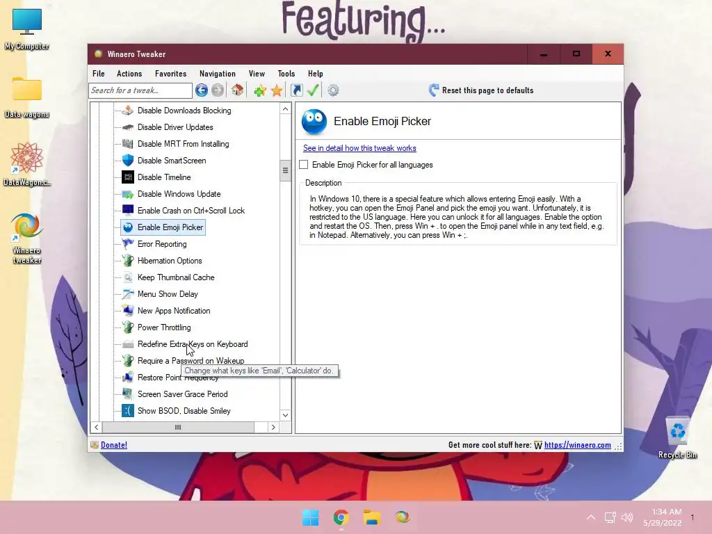Click the Keep Thumbnail Cache icon
712x534 pixels.
(x=128, y=277)
